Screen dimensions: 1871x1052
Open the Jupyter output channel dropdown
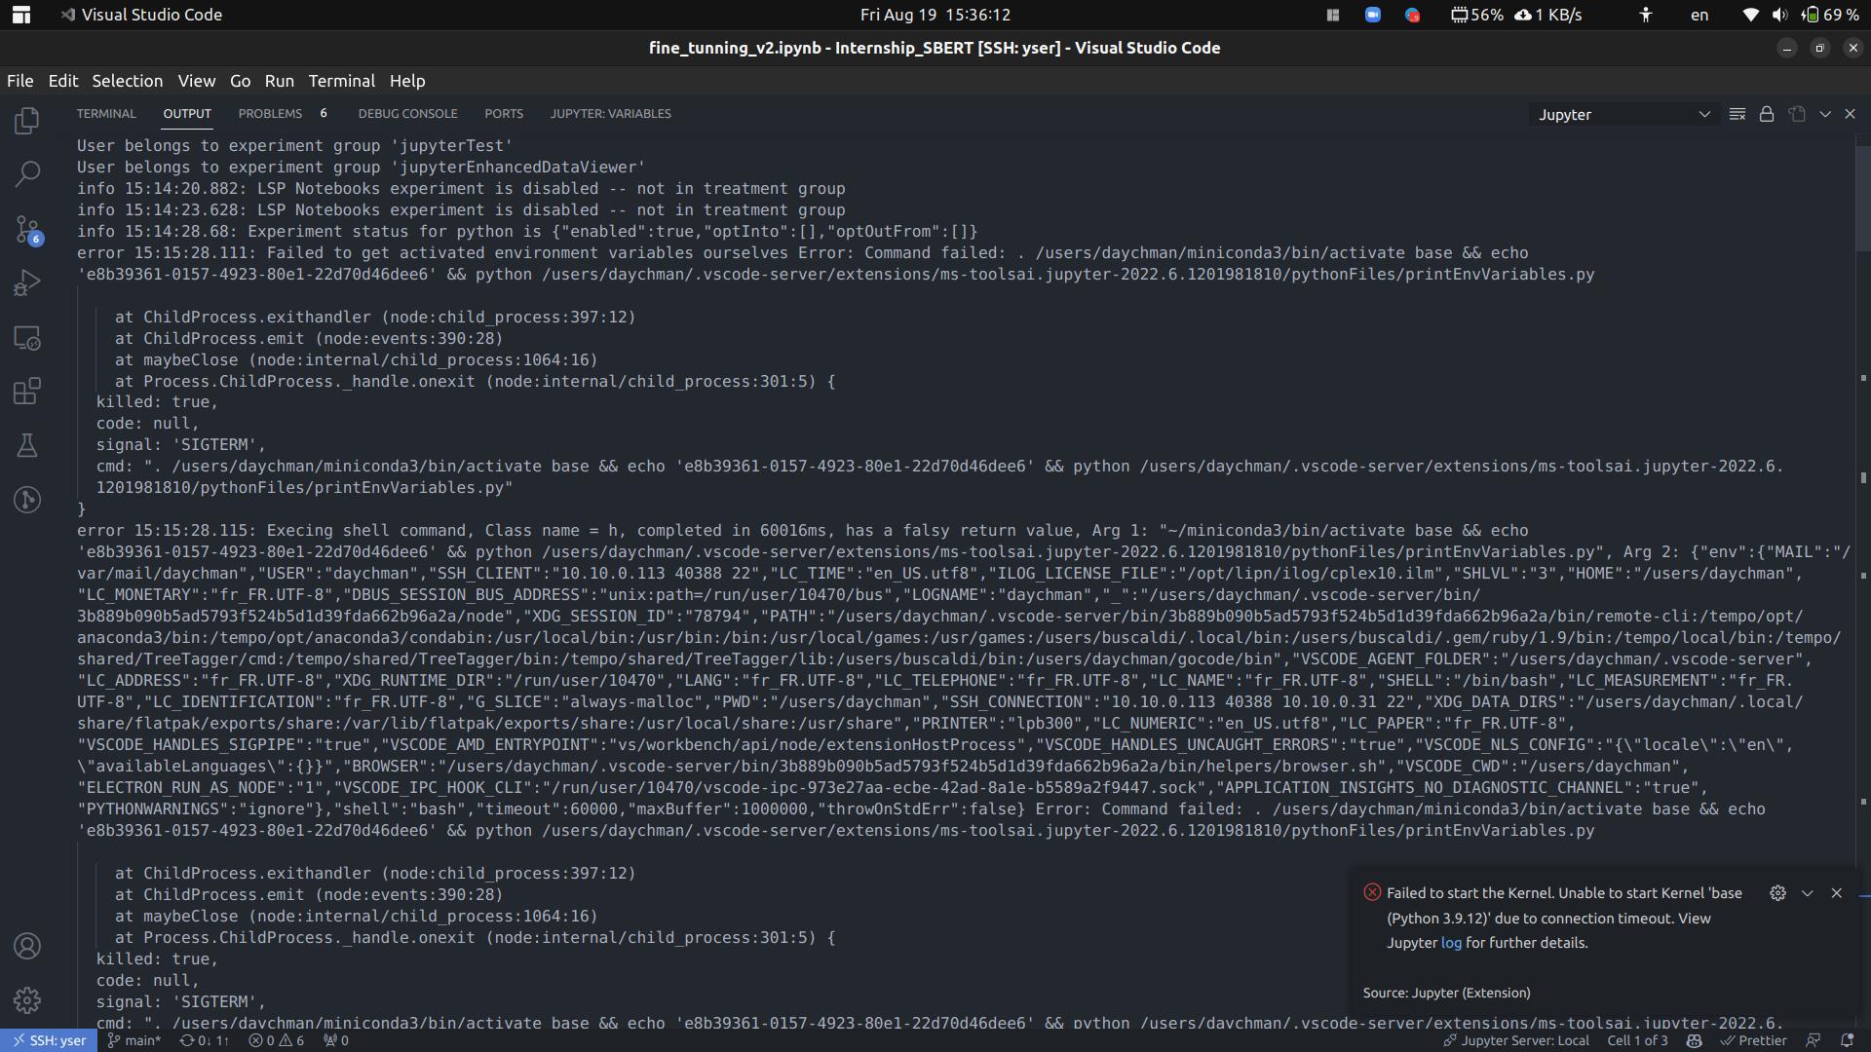pos(1623,114)
